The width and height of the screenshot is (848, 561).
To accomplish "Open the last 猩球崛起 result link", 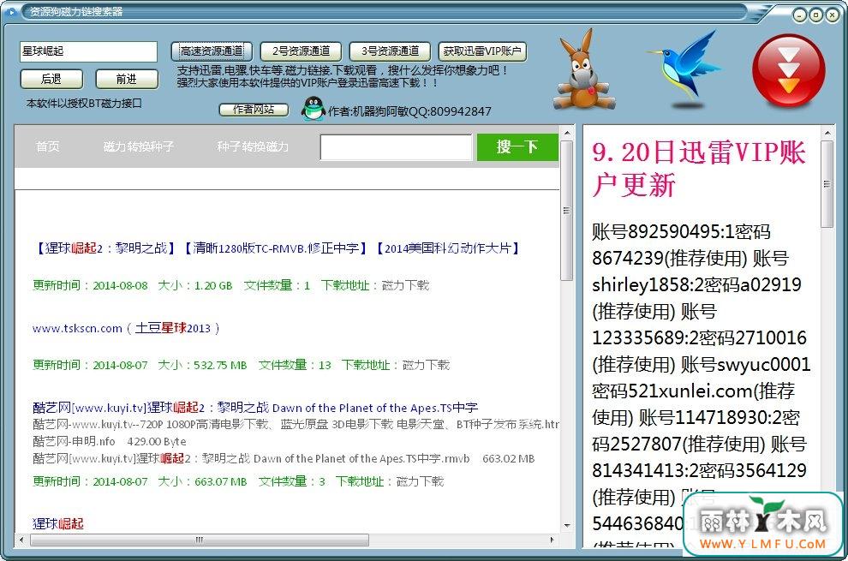I will point(58,523).
